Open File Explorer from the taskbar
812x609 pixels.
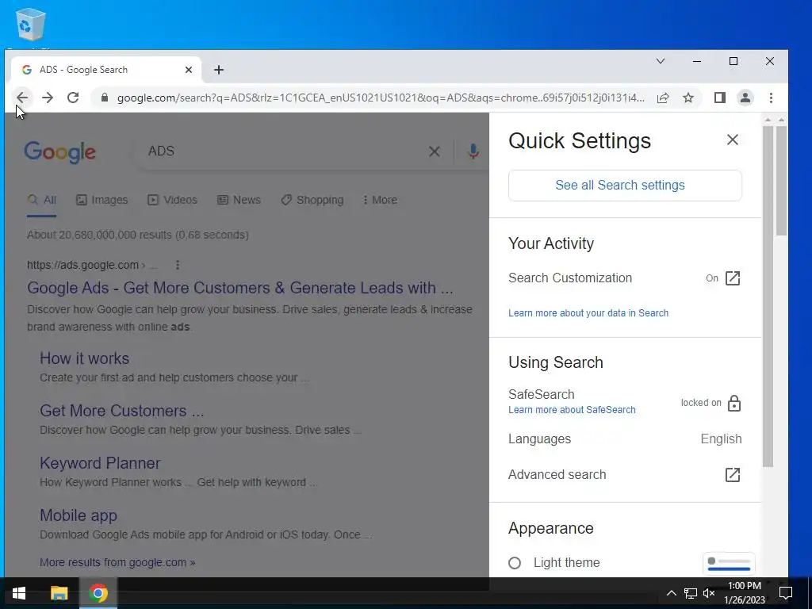pos(59,593)
